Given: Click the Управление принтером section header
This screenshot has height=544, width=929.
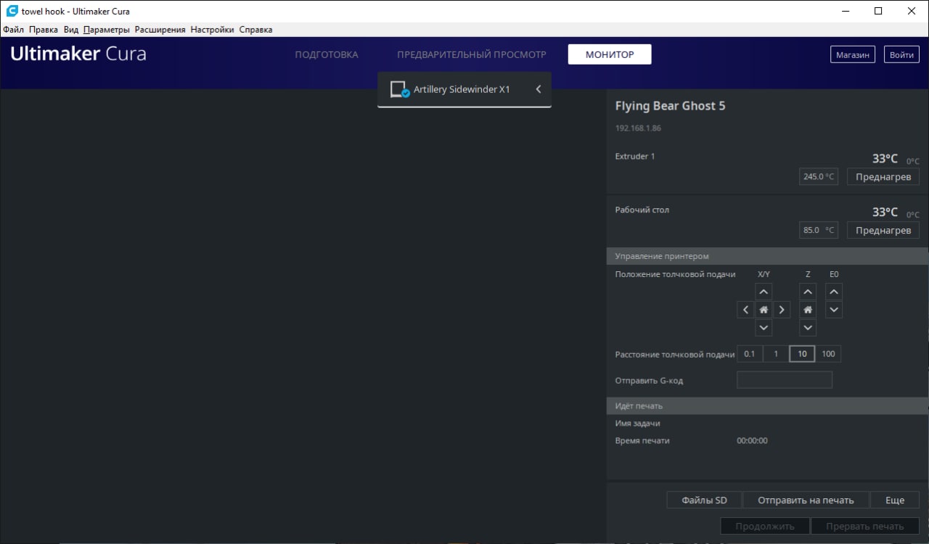Looking at the screenshot, I should (x=768, y=256).
